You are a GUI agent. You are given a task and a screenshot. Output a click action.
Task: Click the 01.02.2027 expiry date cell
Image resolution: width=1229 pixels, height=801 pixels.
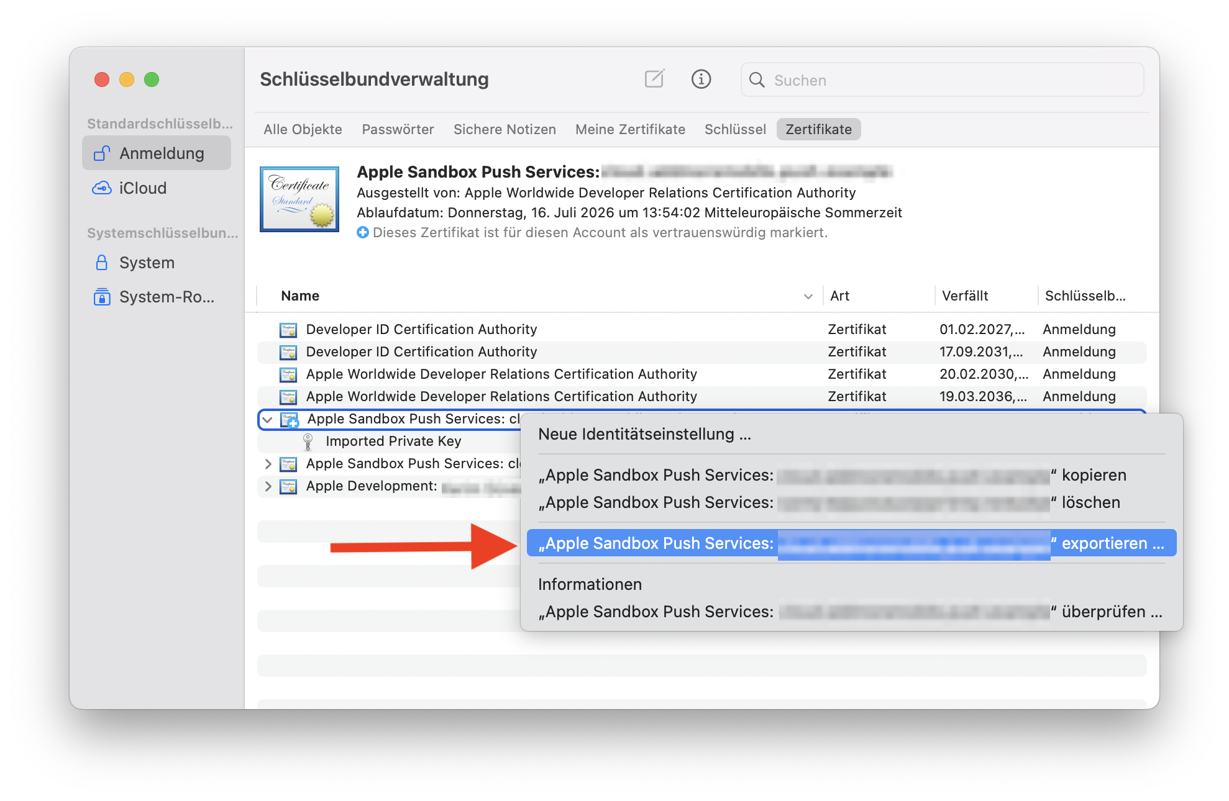point(982,329)
